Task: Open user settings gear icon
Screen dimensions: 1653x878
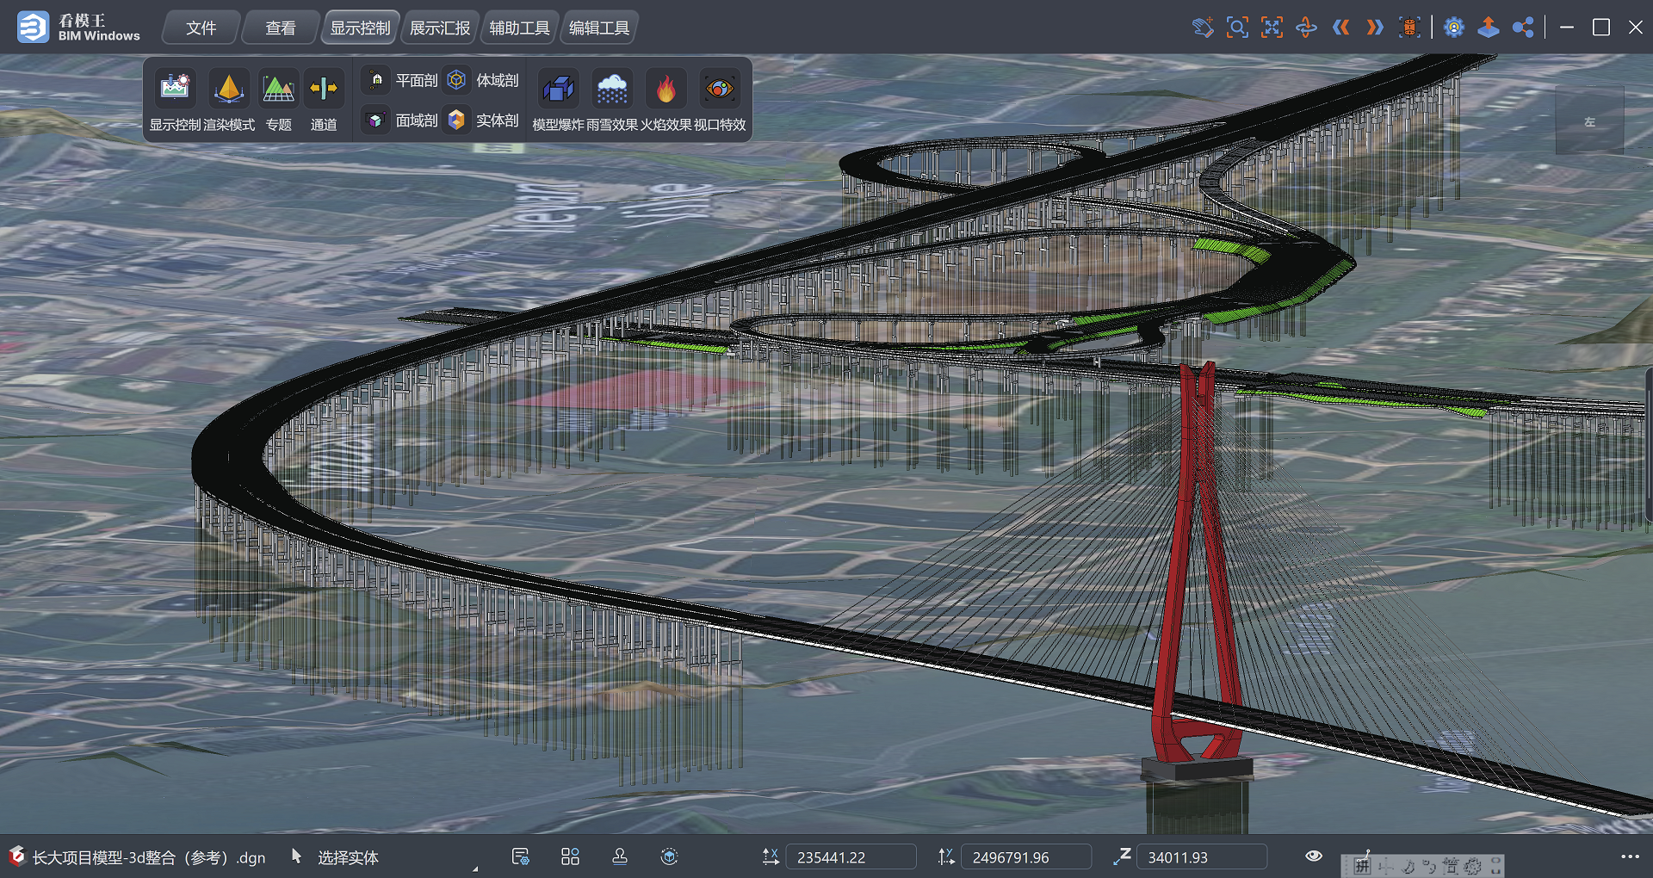Action: coord(1454,28)
